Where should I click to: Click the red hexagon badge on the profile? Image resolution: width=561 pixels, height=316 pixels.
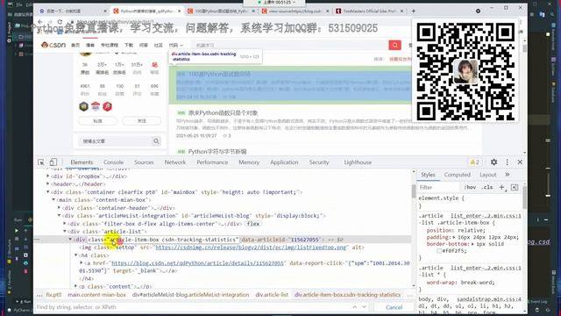pyautogui.click(x=107, y=106)
